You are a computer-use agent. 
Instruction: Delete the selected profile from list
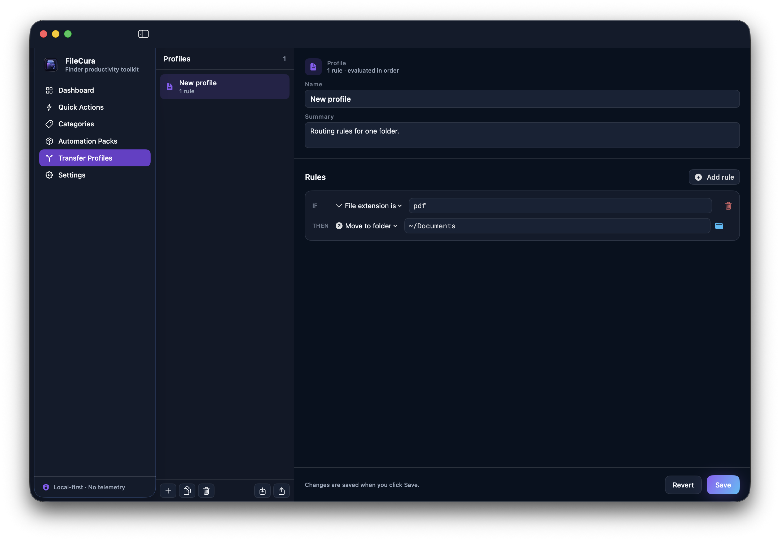pos(206,491)
